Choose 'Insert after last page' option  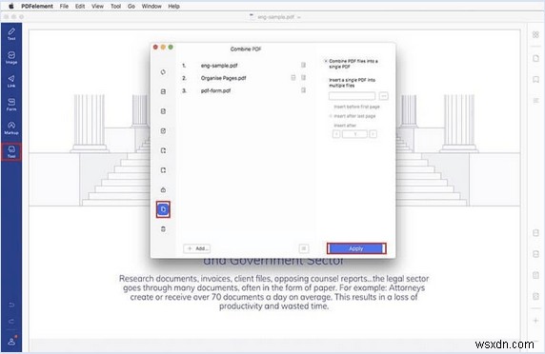[x=353, y=116]
